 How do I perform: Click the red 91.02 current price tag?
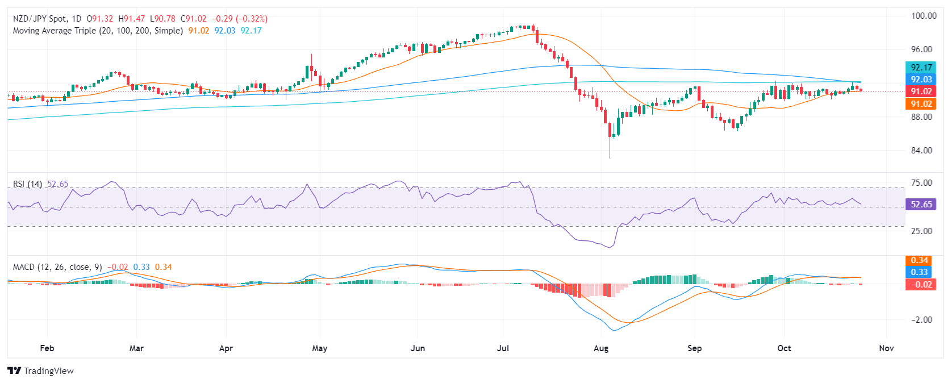tap(921, 91)
